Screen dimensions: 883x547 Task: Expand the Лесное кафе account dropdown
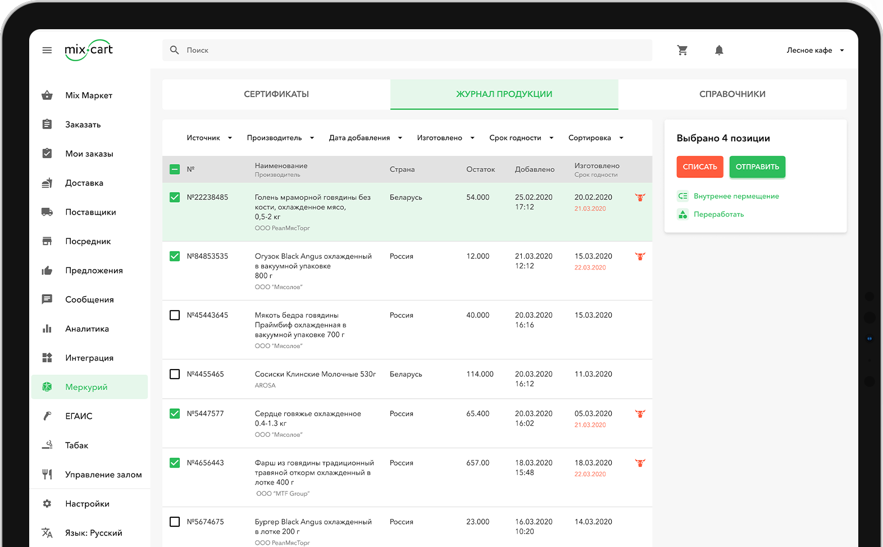click(816, 50)
